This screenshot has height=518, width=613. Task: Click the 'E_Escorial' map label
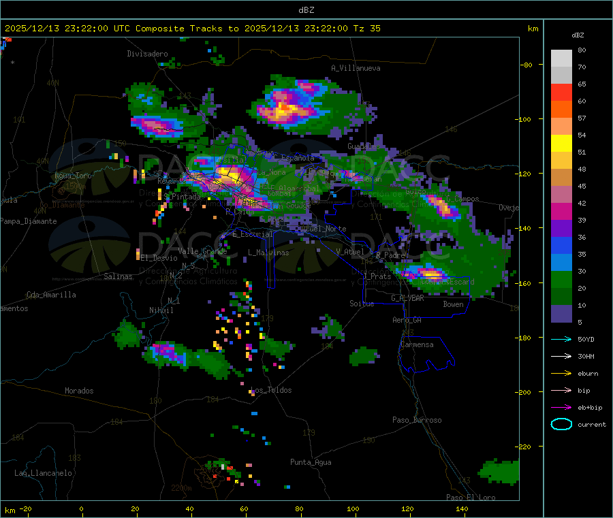point(253,234)
